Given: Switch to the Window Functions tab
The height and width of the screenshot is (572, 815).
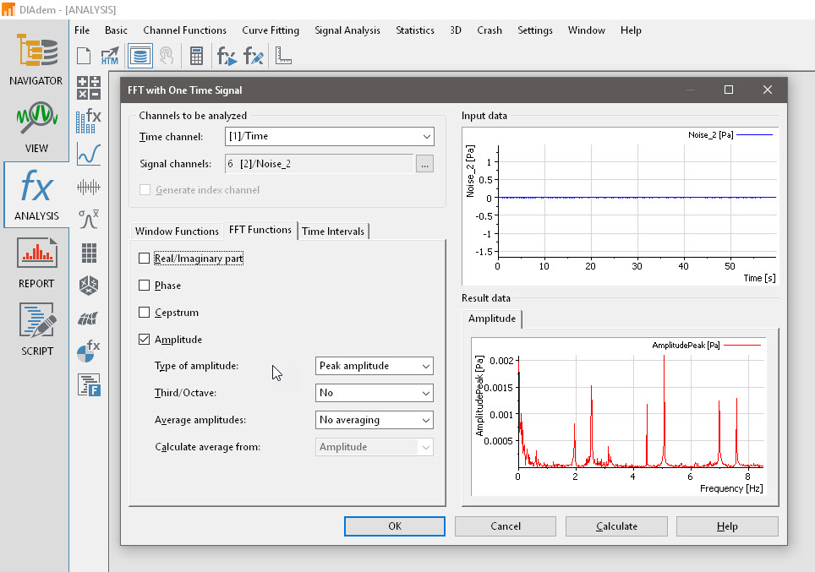Looking at the screenshot, I should (x=177, y=232).
